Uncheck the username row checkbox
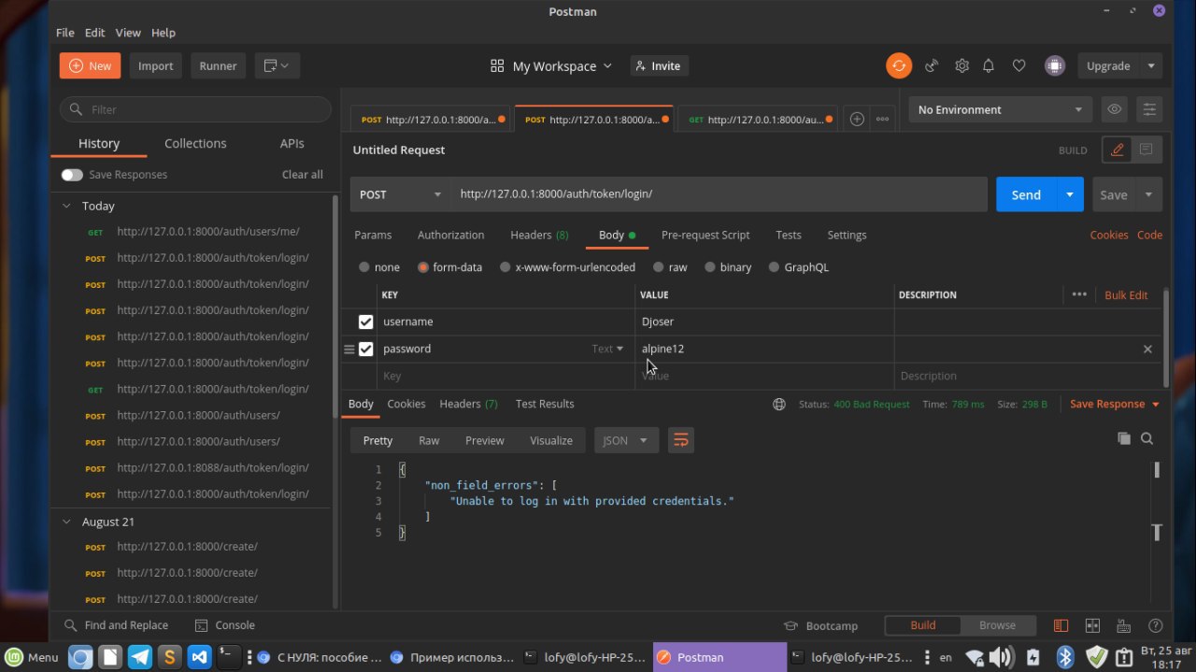The height and width of the screenshot is (672, 1196). tap(365, 322)
